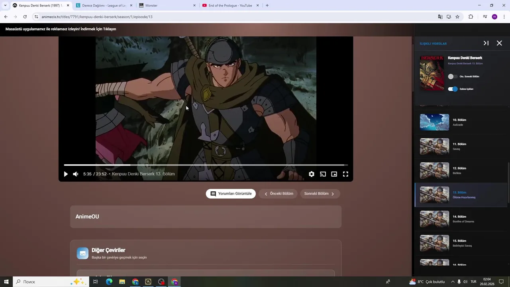Enter fullscreen video mode
Image resolution: width=510 pixels, height=287 pixels.
click(345, 174)
